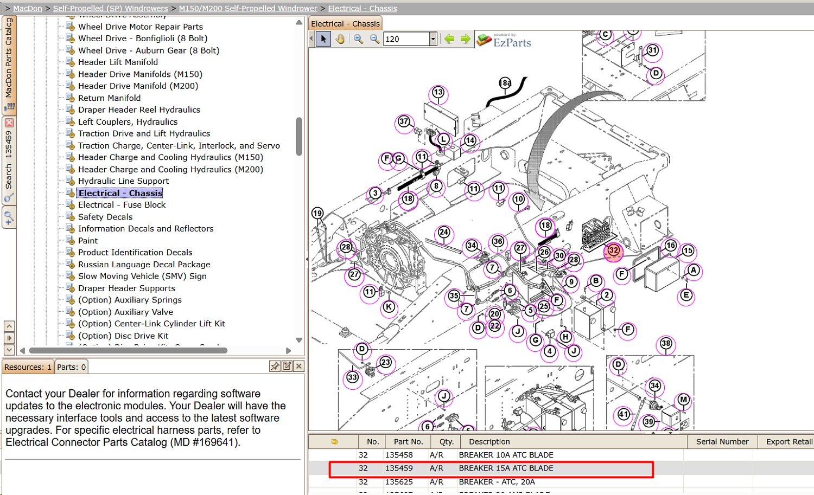
Task: Click (Option) Center-Link Cylinder Lift Kit icon
Action: (71, 324)
